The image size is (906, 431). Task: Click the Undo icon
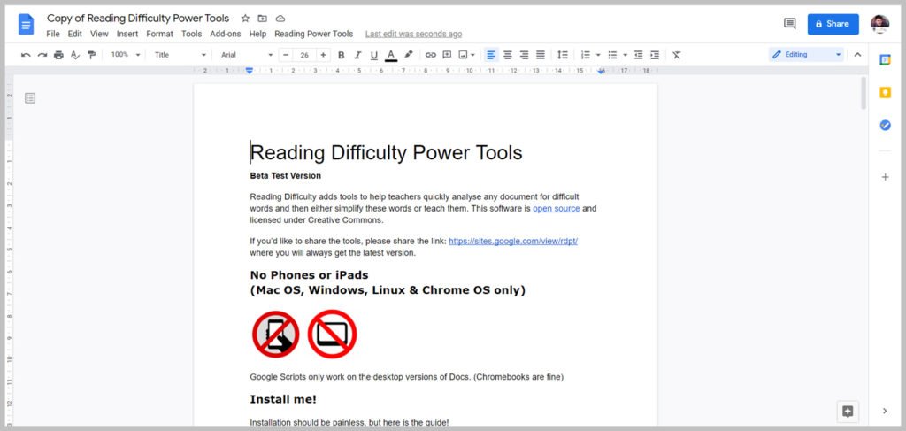pos(26,55)
